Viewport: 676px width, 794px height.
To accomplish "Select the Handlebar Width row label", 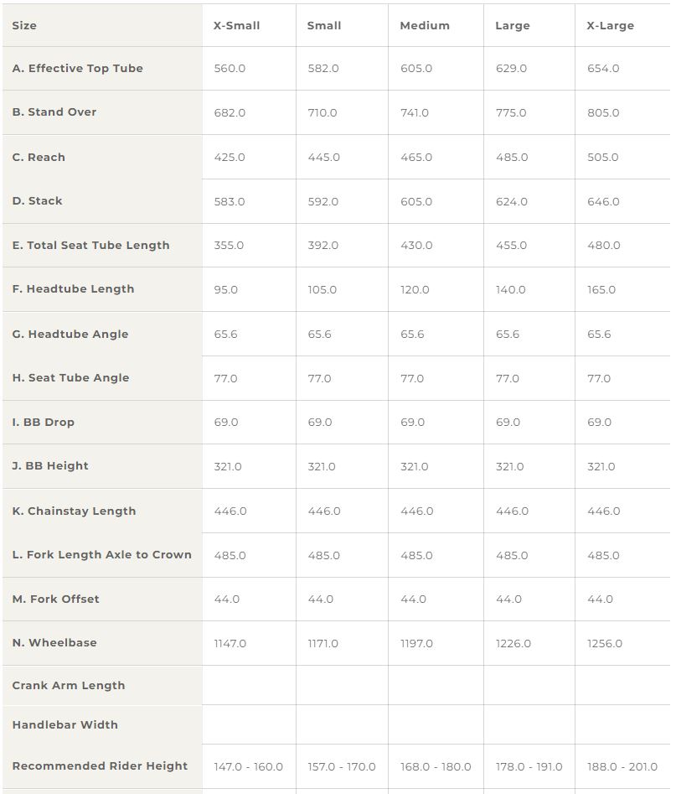I will click(65, 724).
